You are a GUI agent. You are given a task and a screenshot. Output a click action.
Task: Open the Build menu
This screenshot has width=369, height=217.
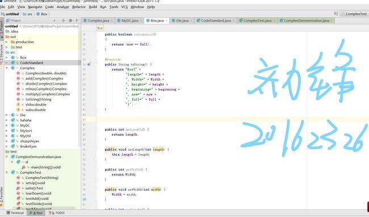point(93,7)
